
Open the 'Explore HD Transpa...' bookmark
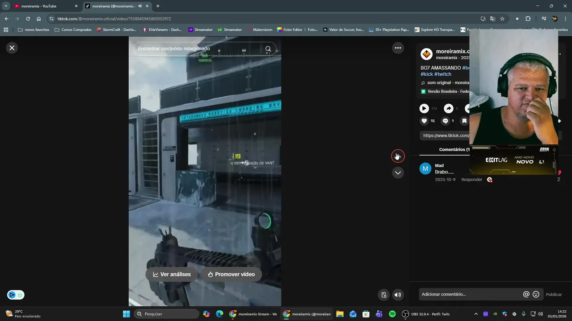tap(435, 30)
